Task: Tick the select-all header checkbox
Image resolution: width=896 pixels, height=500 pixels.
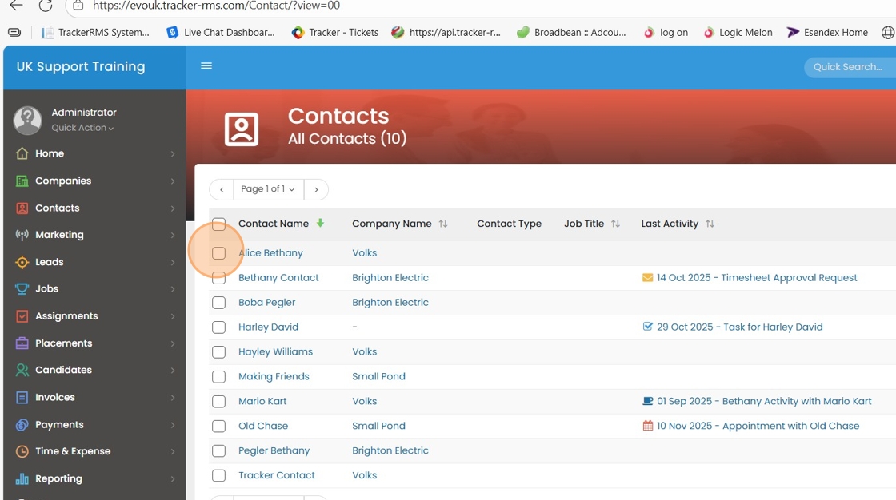Action: pos(219,224)
